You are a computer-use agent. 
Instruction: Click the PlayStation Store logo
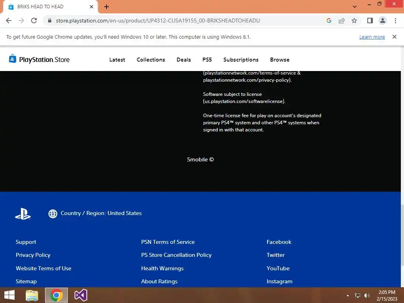click(39, 59)
